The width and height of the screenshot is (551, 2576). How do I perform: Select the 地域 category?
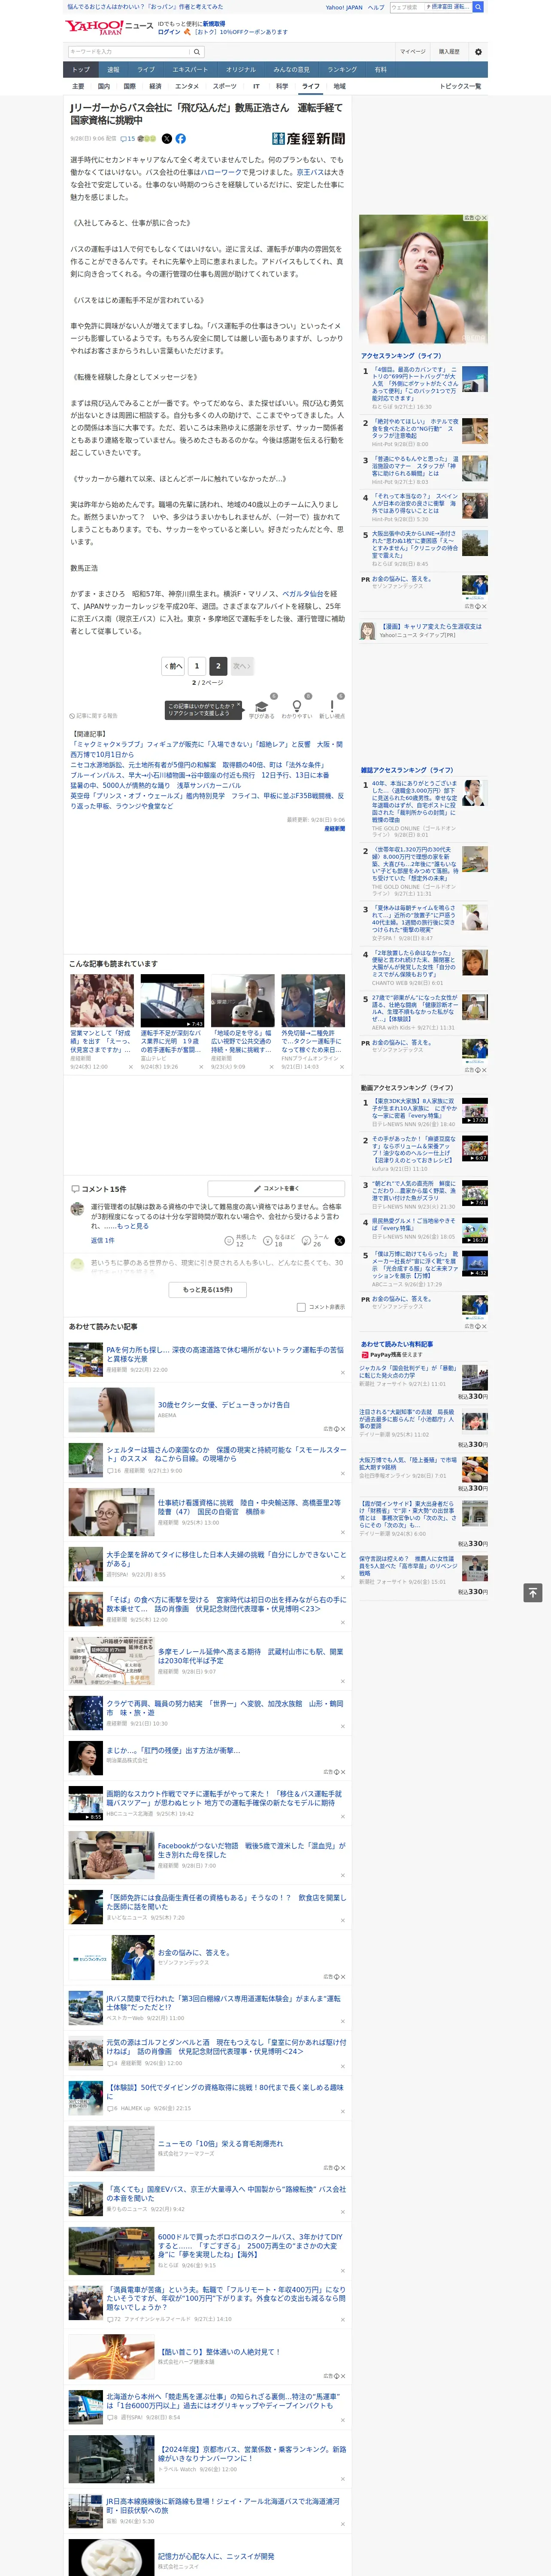340,86
